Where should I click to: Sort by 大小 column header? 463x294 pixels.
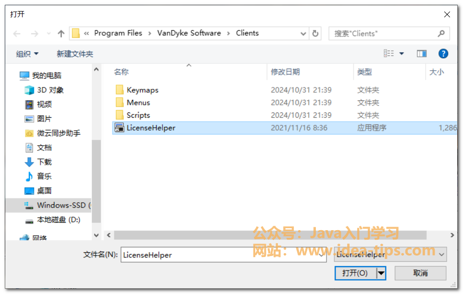[437, 72]
